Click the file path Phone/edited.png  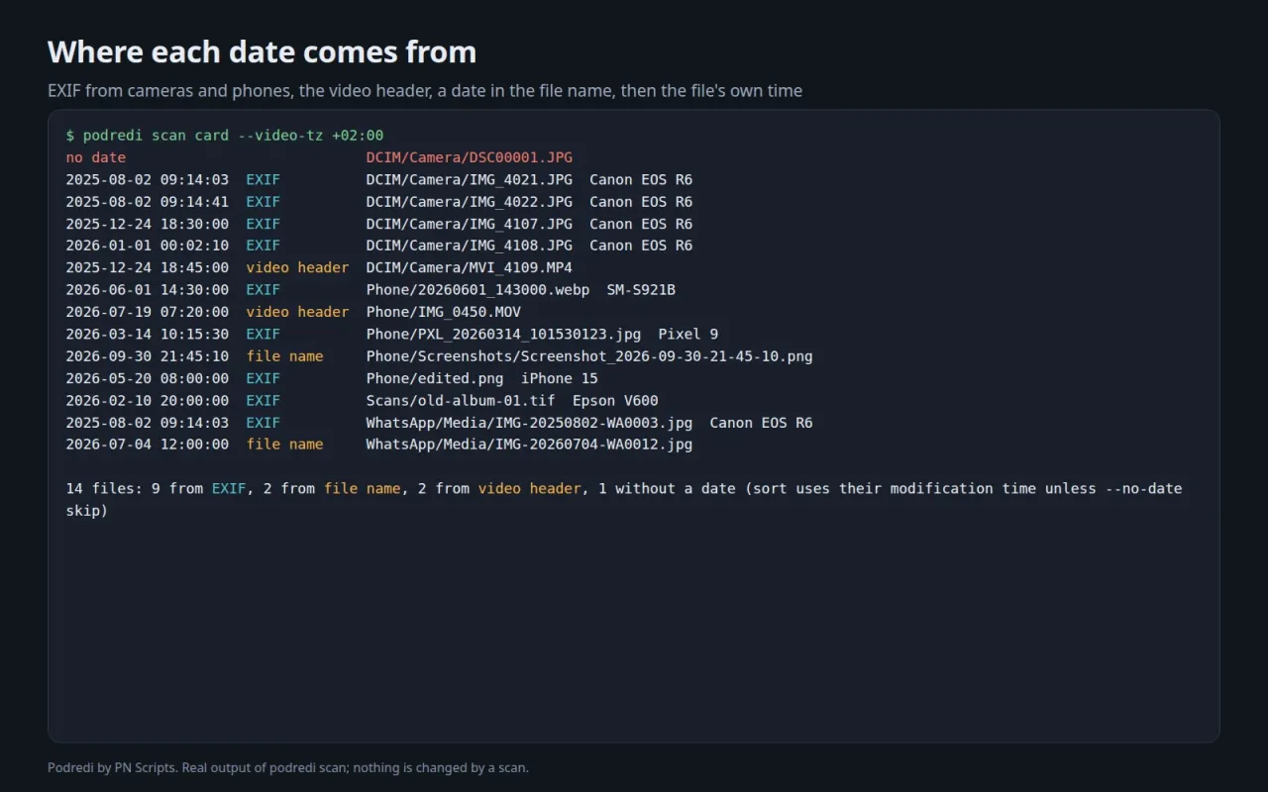pos(435,378)
